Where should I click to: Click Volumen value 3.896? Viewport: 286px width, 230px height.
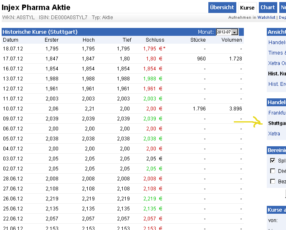(x=235, y=109)
